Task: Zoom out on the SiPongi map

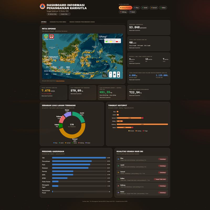Action: pyautogui.click(x=111, y=76)
